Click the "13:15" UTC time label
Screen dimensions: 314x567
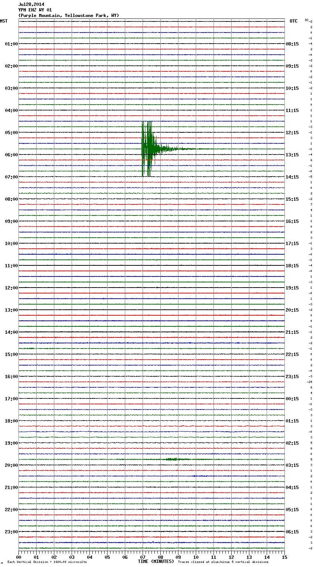[x=292, y=155]
